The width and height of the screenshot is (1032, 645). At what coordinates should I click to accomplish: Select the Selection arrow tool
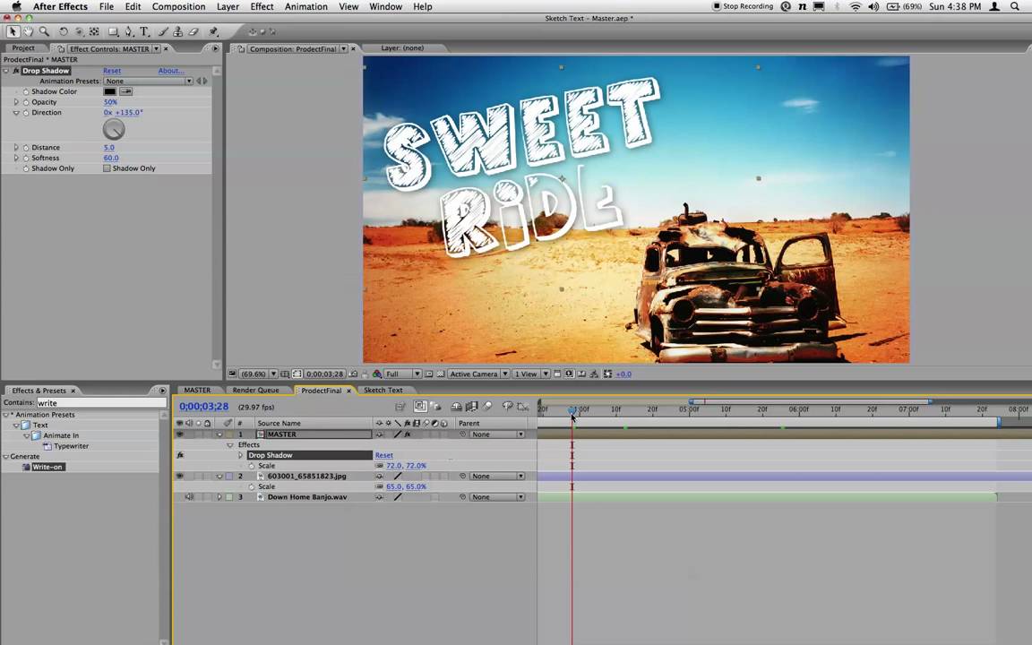coord(13,31)
